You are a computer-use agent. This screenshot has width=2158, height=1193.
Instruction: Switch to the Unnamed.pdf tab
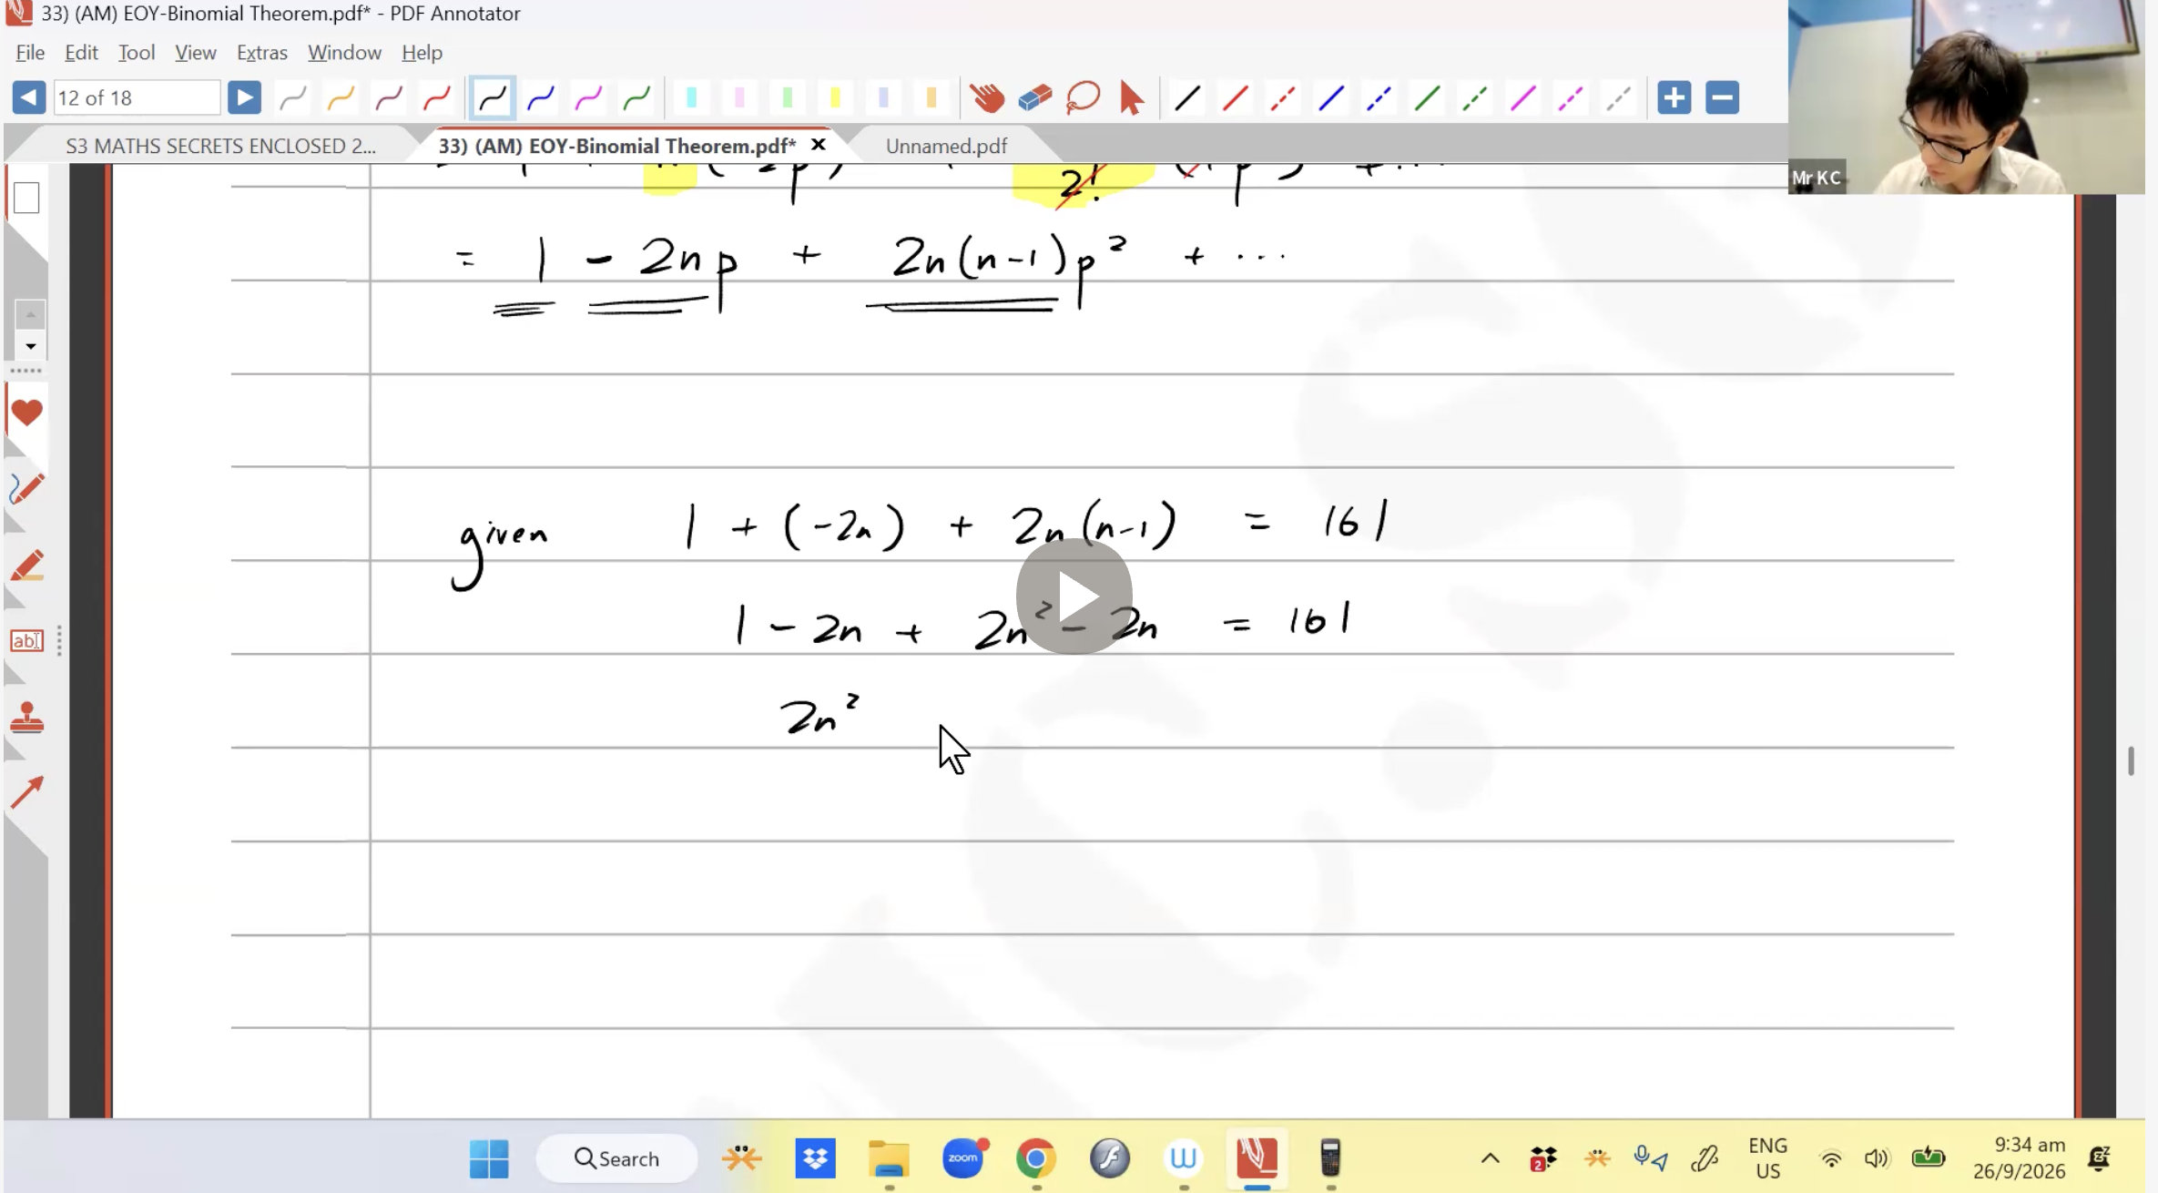click(946, 146)
